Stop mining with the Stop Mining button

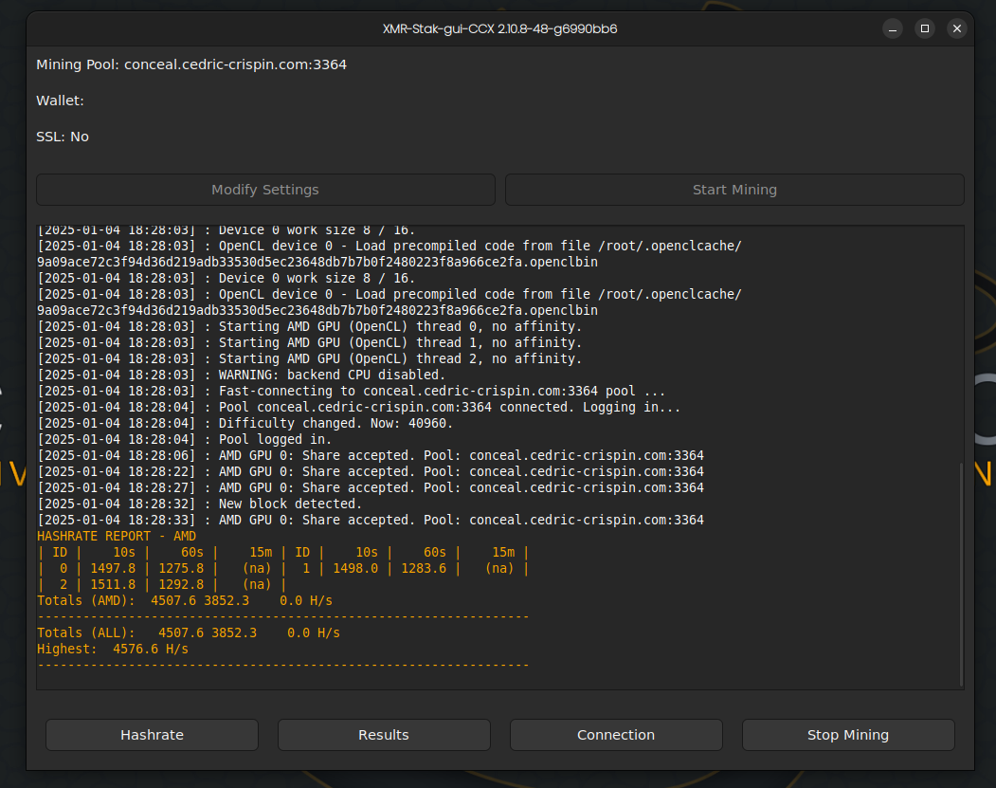click(x=848, y=735)
